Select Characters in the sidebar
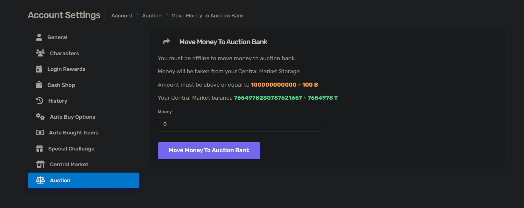Screen dimensions: 524x208 click(64, 53)
